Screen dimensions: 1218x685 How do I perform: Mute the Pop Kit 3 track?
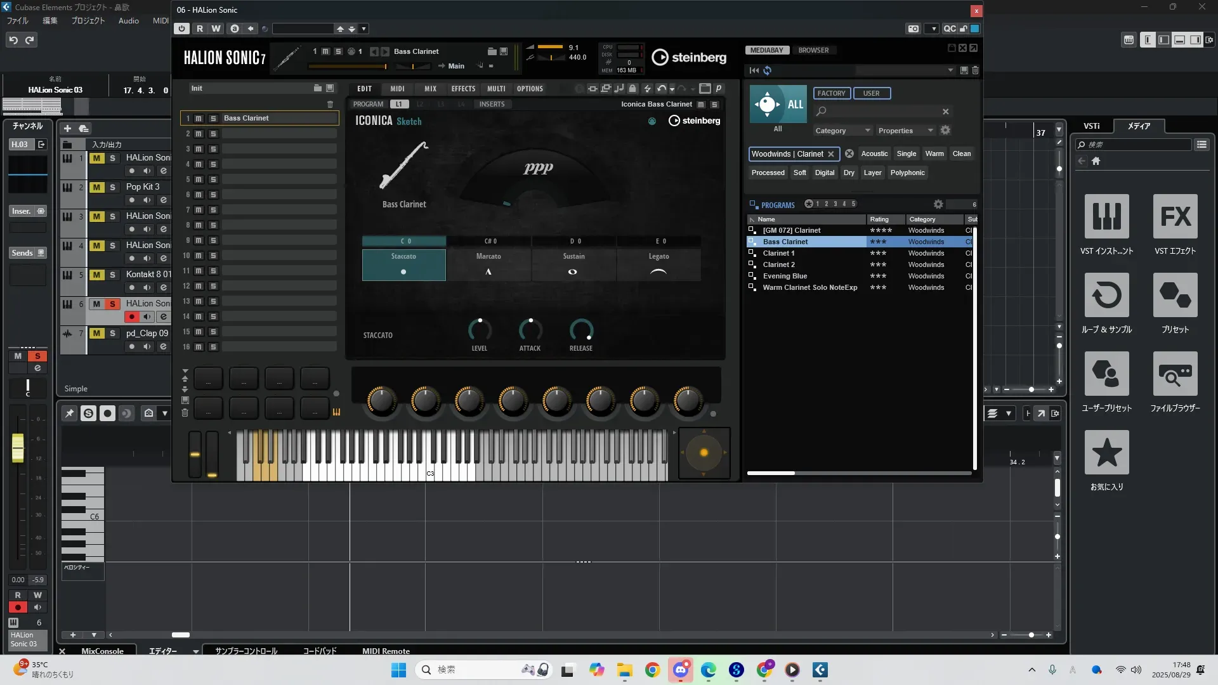96,187
